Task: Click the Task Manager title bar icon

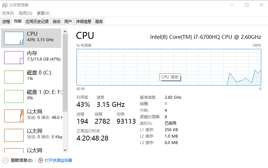Action: [5, 5]
